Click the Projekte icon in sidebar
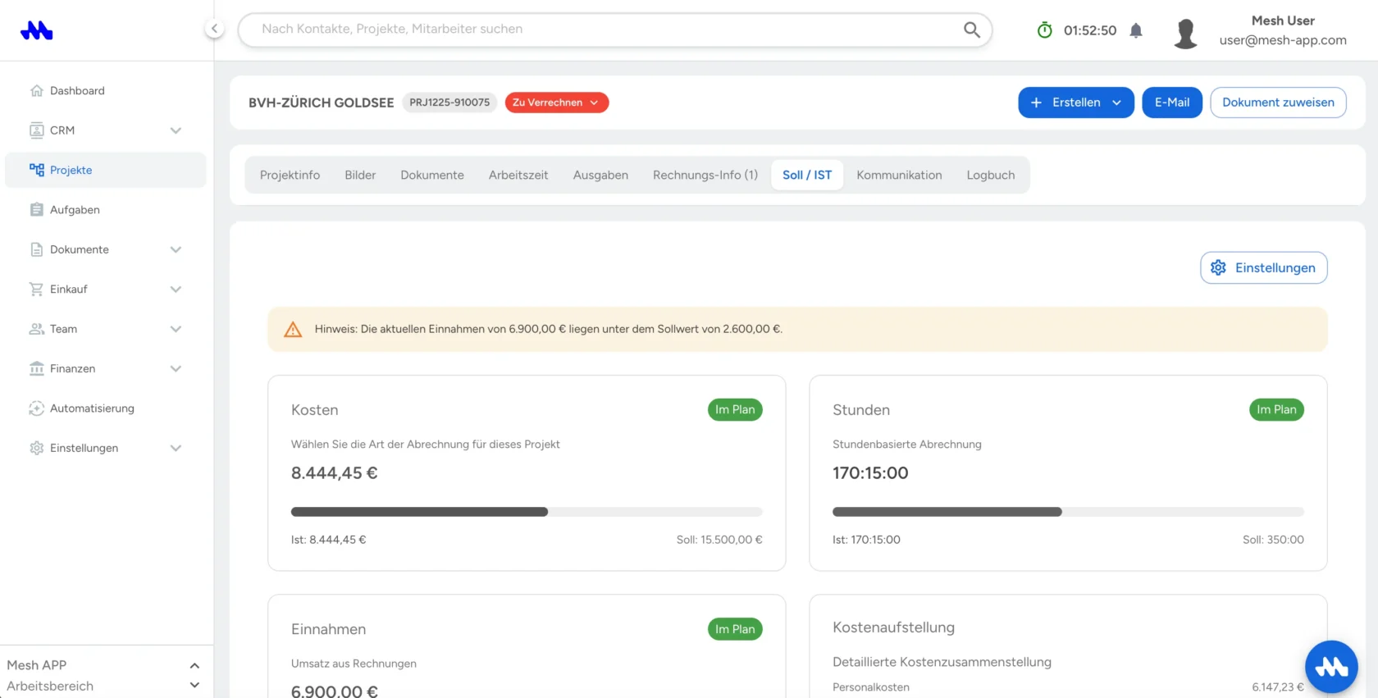 pos(36,170)
